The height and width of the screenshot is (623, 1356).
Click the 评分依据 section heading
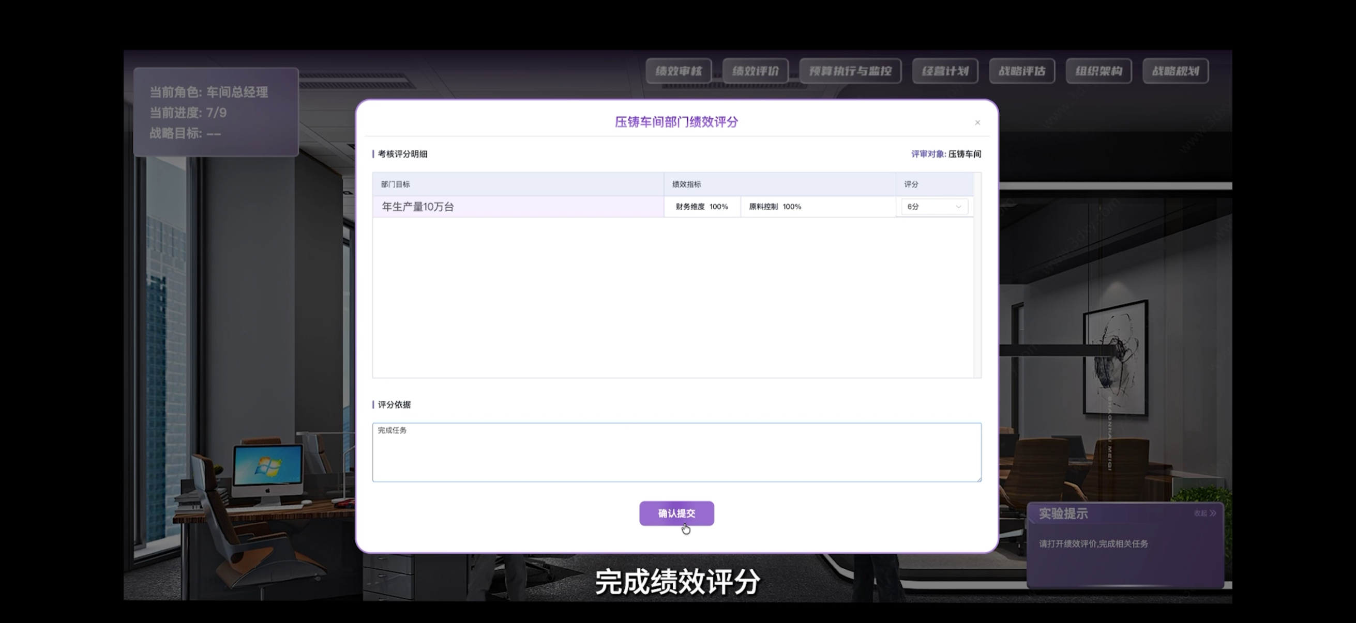[394, 404]
